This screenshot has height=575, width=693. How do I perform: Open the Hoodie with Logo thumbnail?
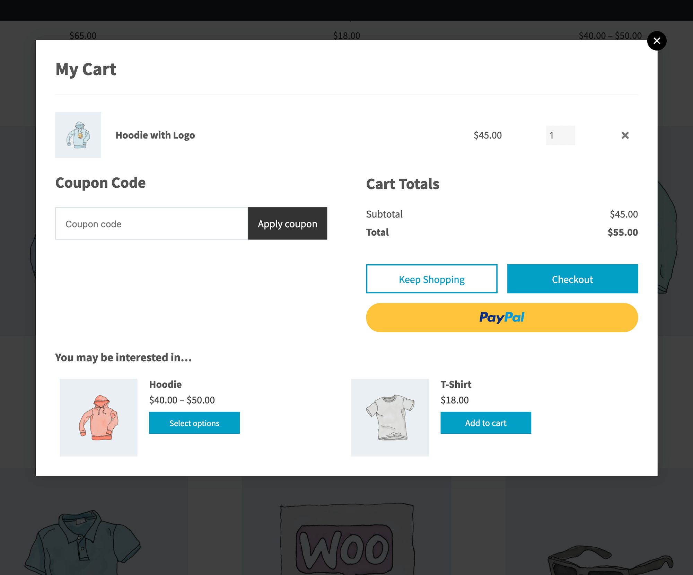click(78, 135)
